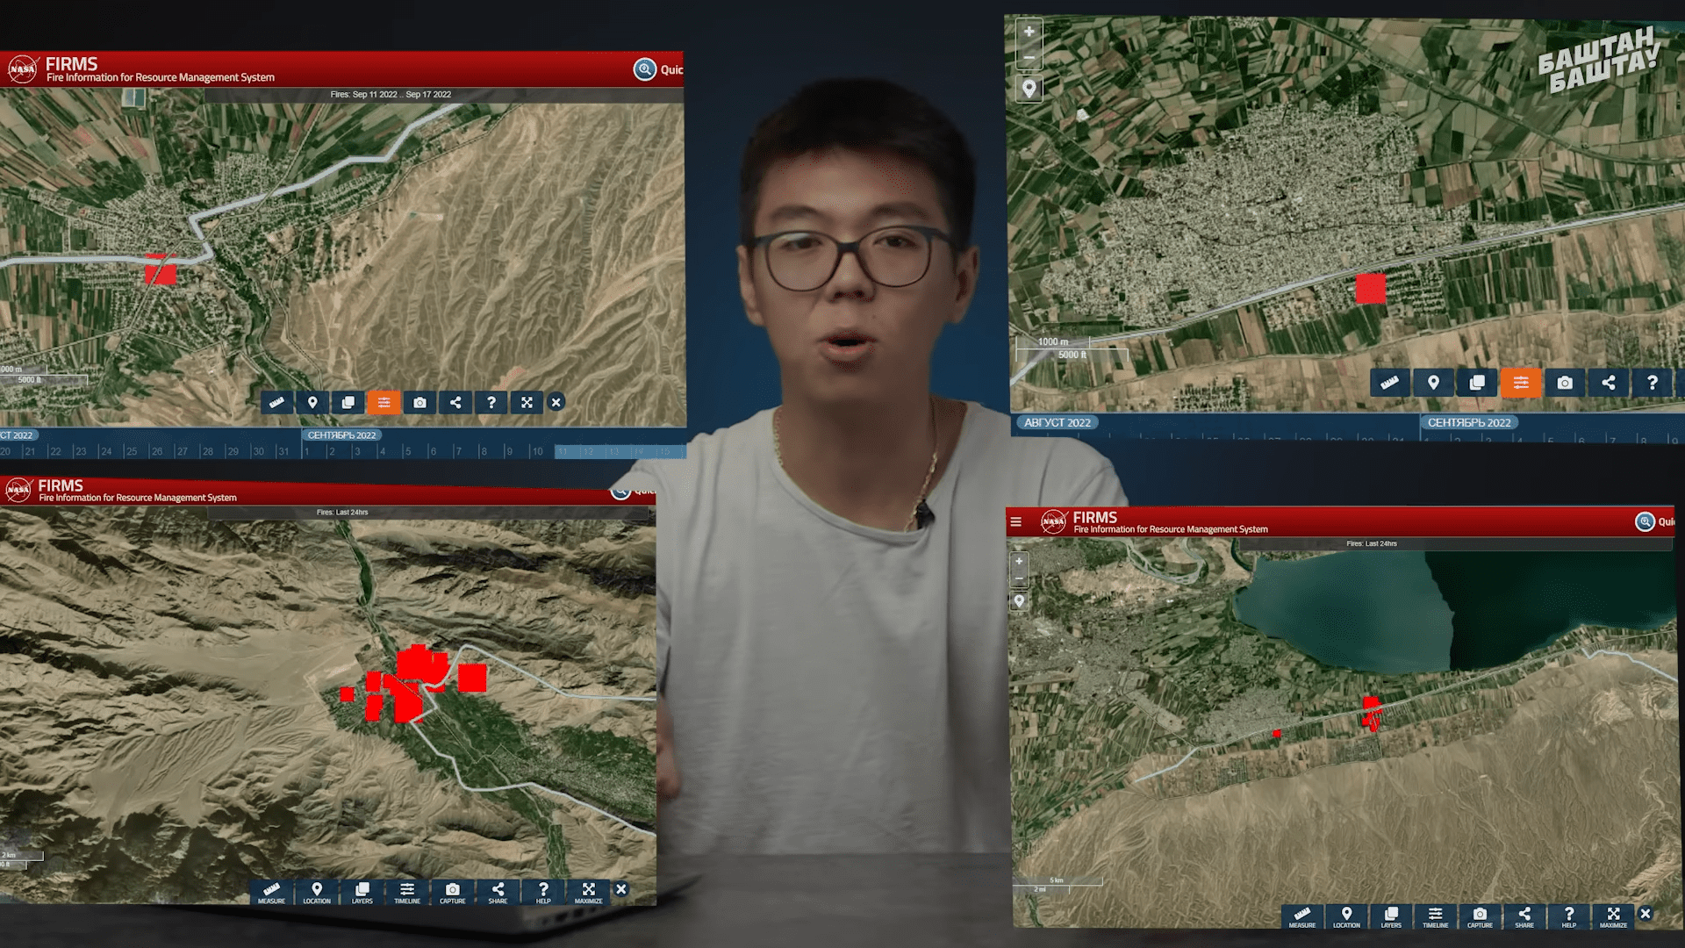Click location pin below zoom in top-right map

(1029, 88)
